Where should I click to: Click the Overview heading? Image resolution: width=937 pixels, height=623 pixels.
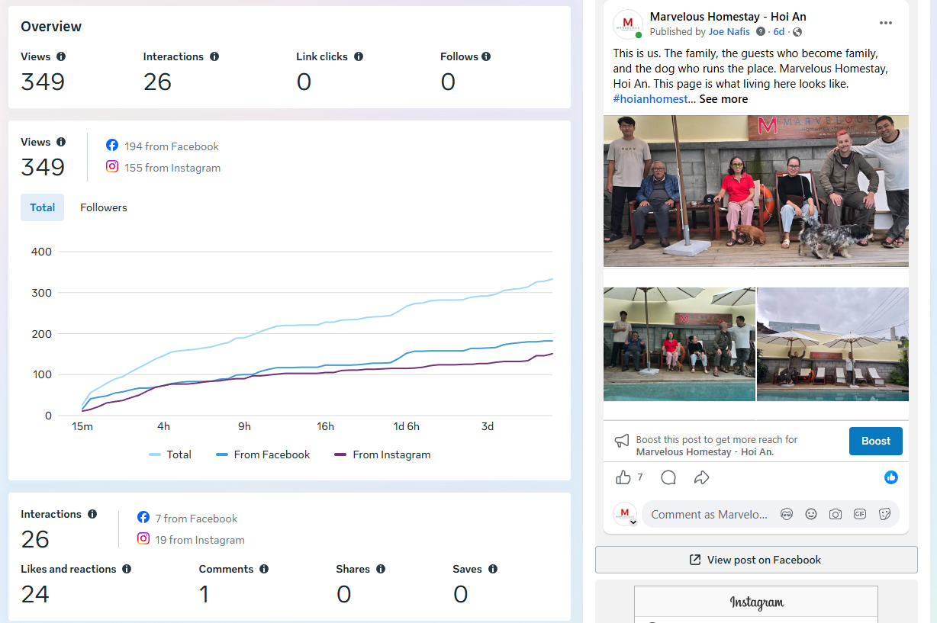coord(51,27)
